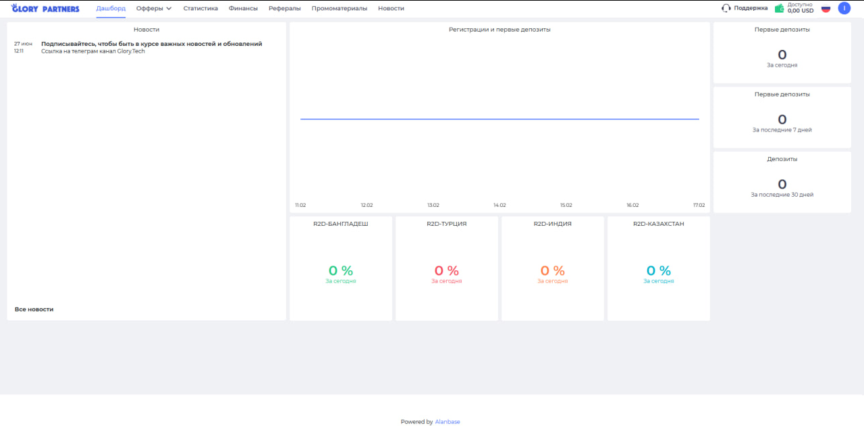Click the R2D-Бангладеш percentage card

tap(341, 268)
